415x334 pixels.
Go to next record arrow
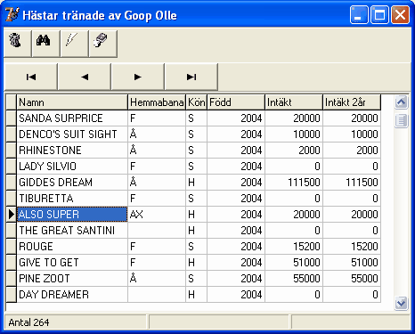click(138, 77)
